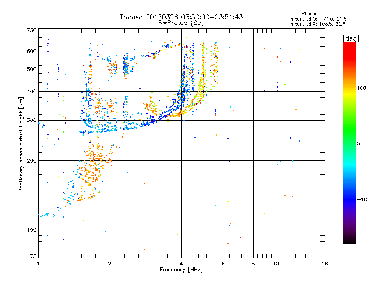
Task: Click the 'mean, sd,O: -74.0, 21.8' text
Action: coord(318,19)
